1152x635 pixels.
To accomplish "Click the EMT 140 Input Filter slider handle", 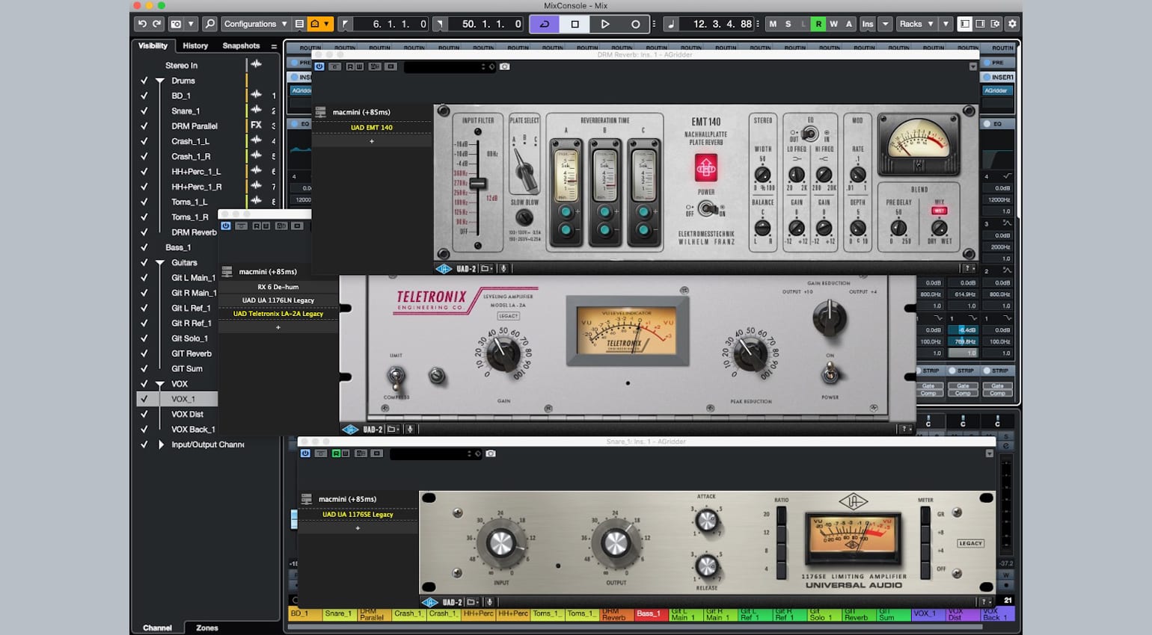I will (477, 183).
